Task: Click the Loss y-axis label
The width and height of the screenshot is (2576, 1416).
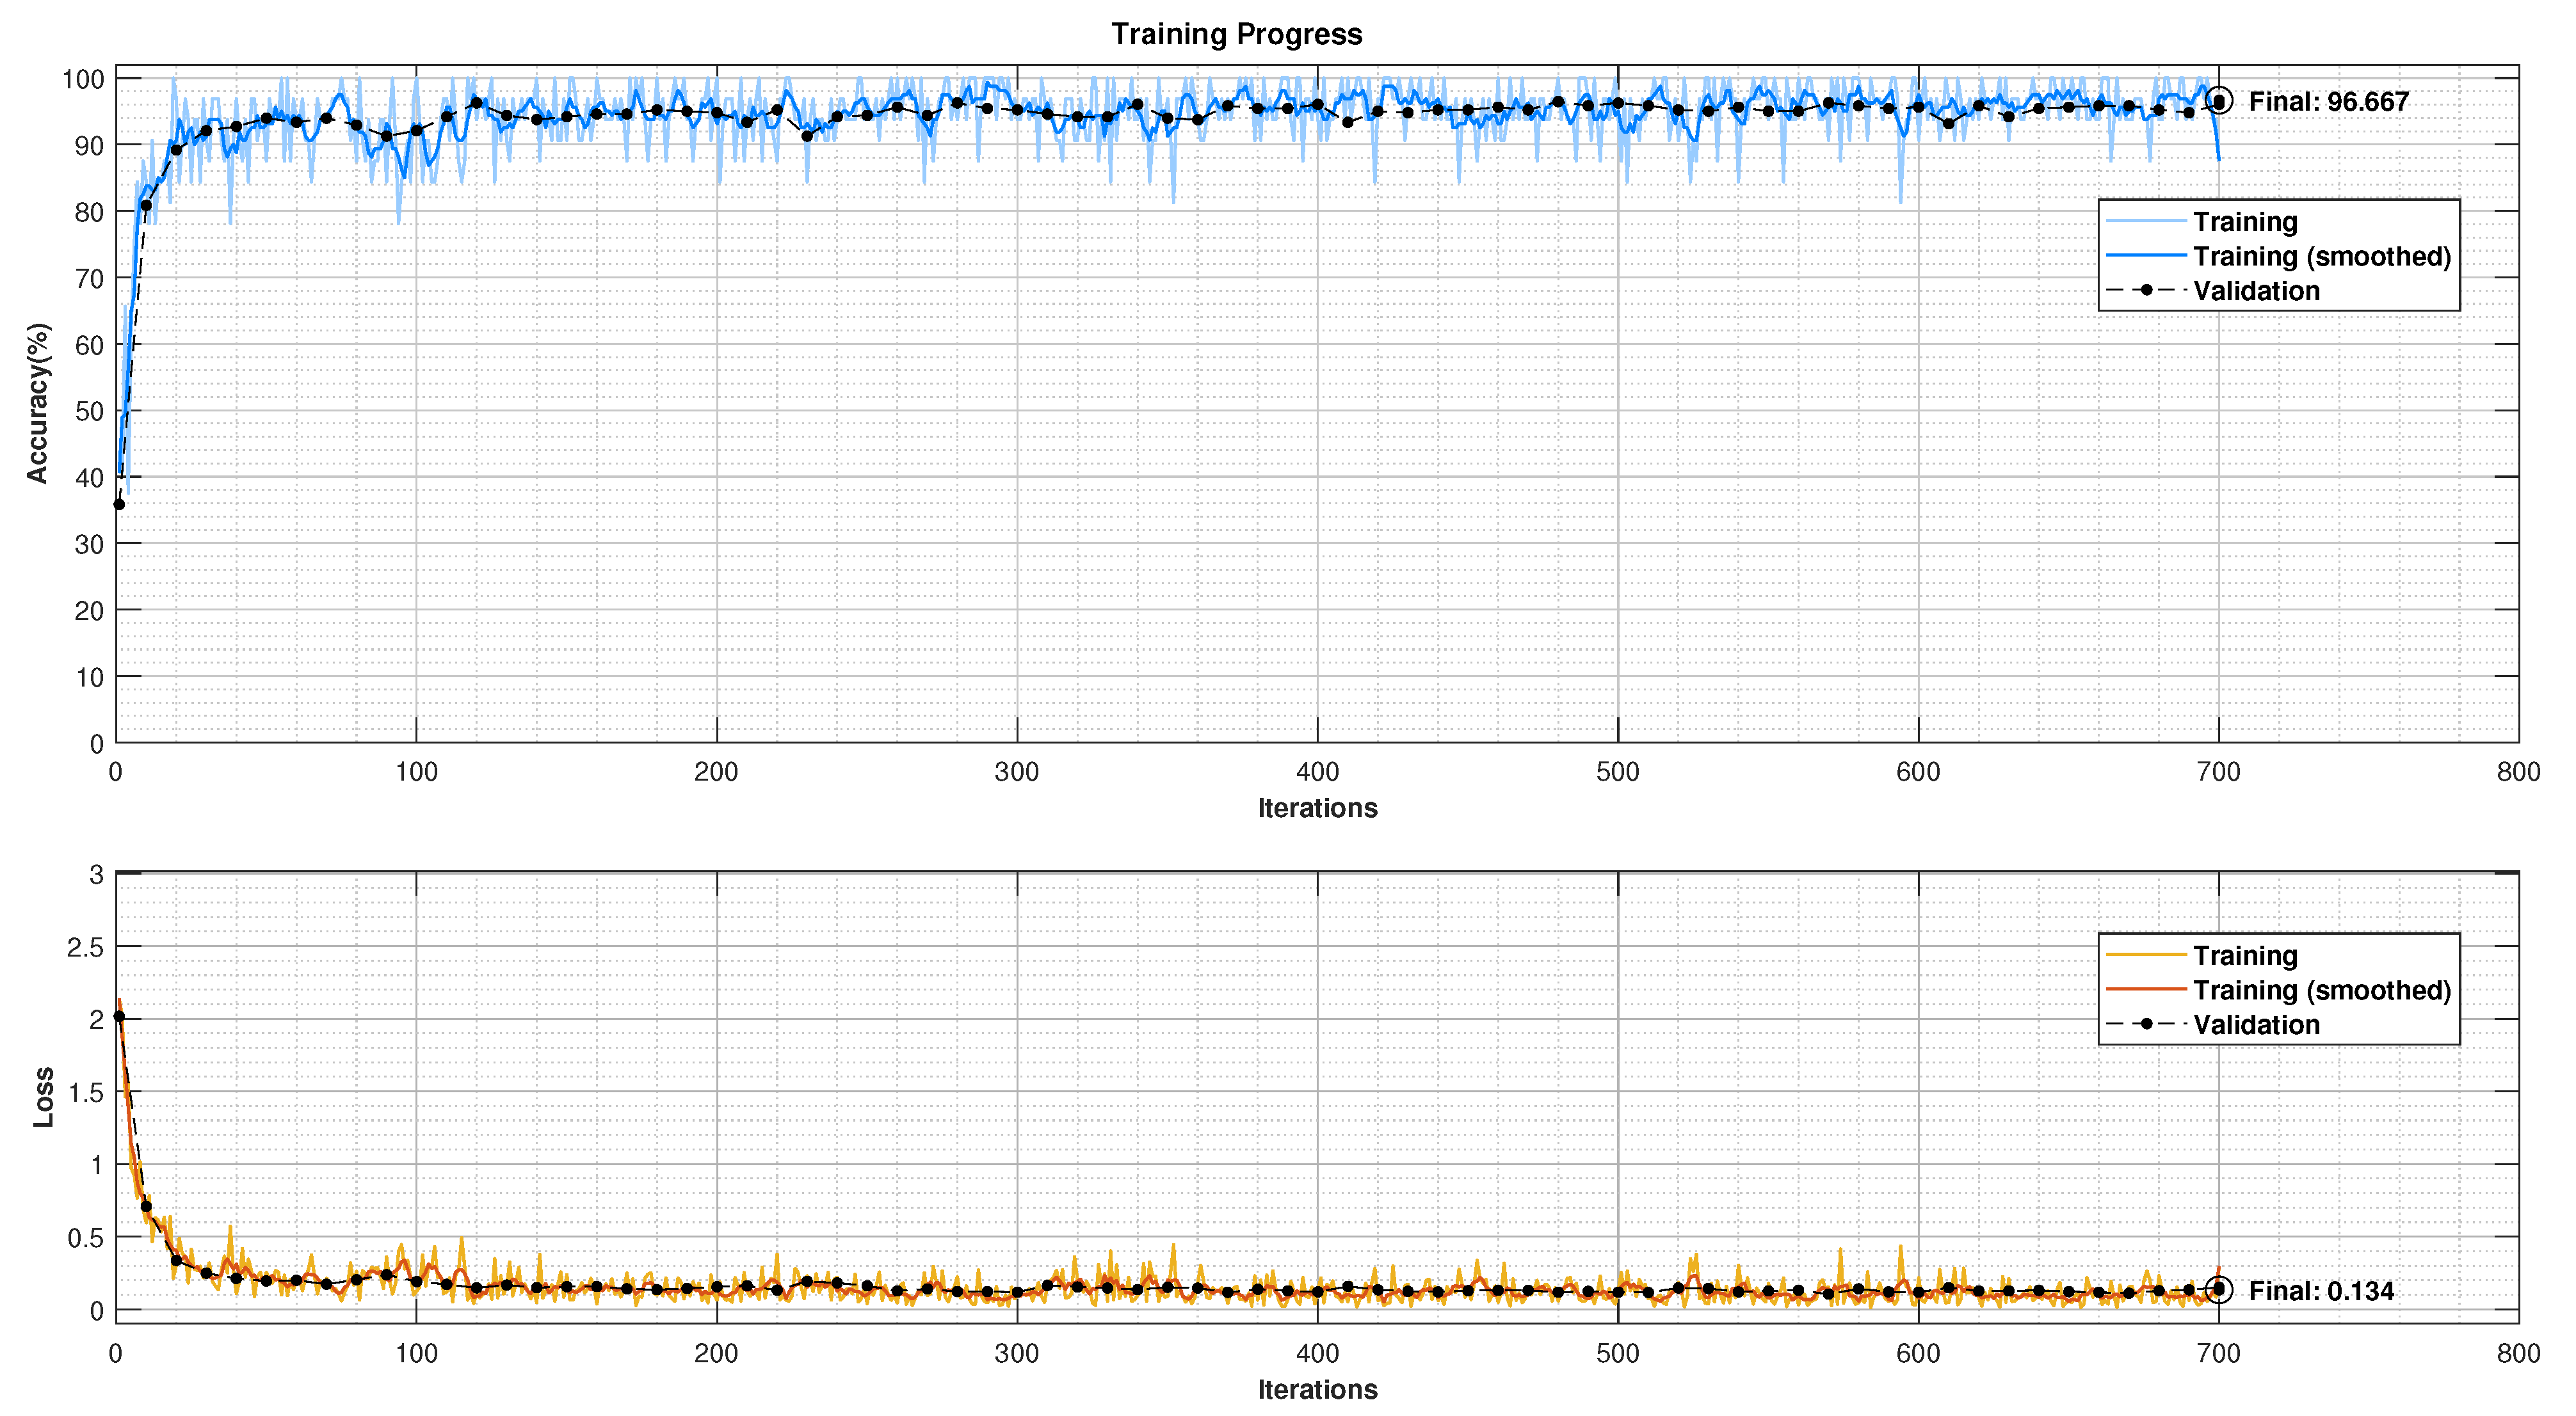Action: 43,1097
